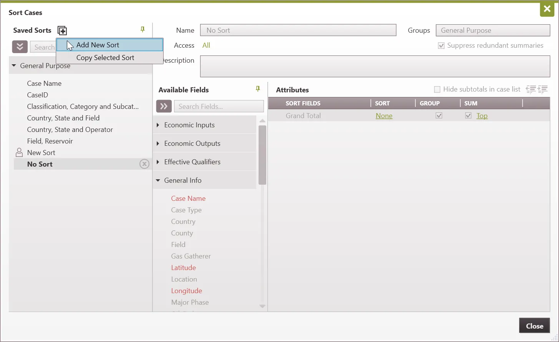Remove No Sort with its circled X icon
Image resolution: width=559 pixels, height=342 pixels.
pyautogui.click(x=144, y=164)
